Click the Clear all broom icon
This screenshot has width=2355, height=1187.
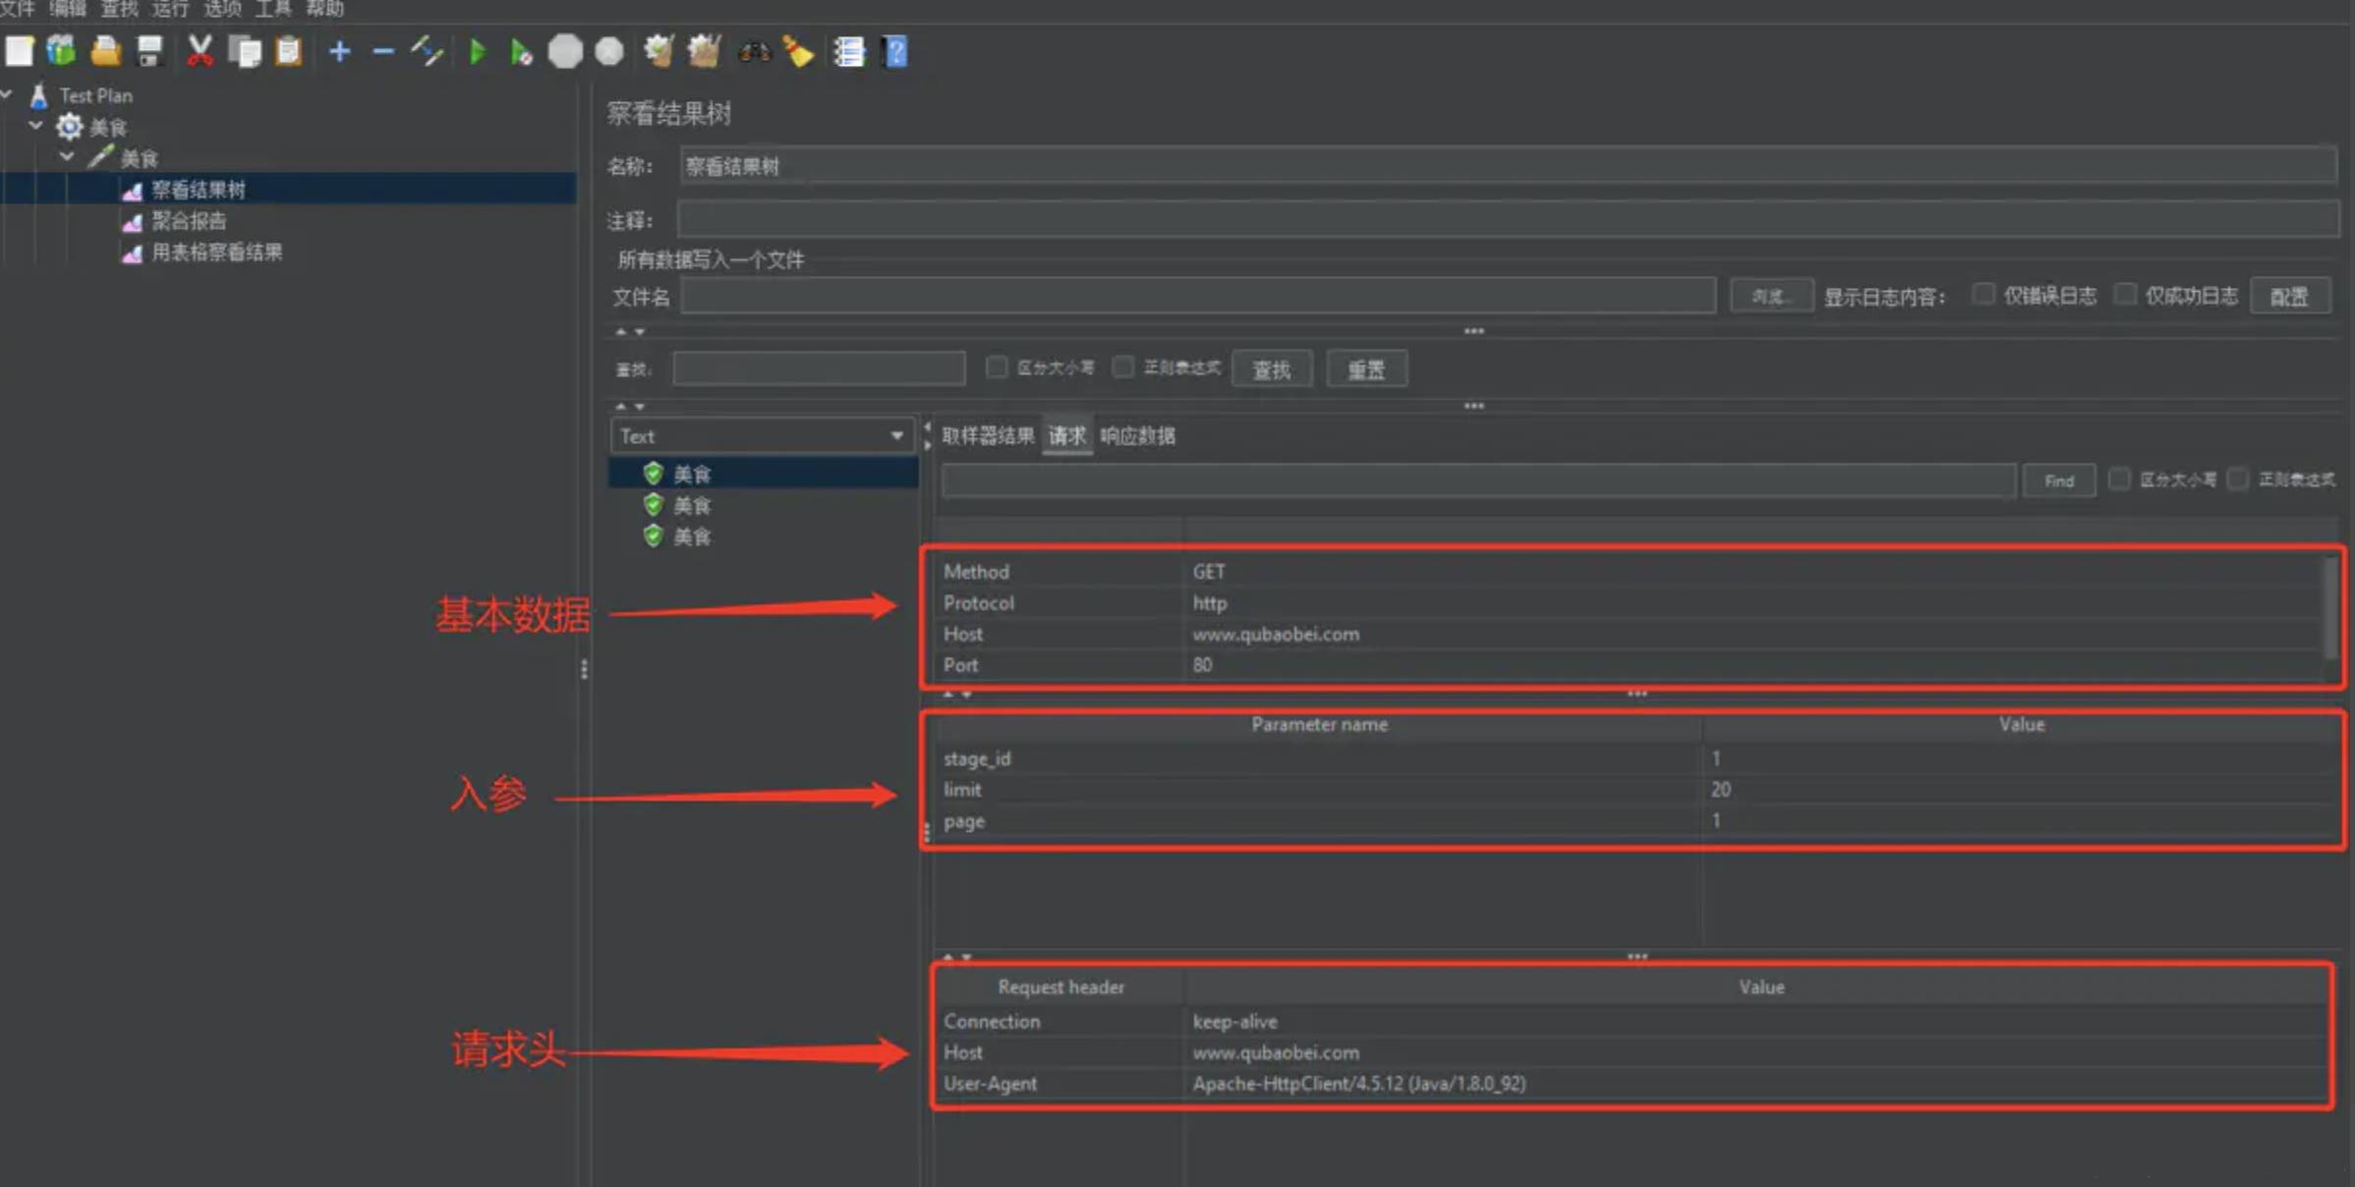pos(704,51)
